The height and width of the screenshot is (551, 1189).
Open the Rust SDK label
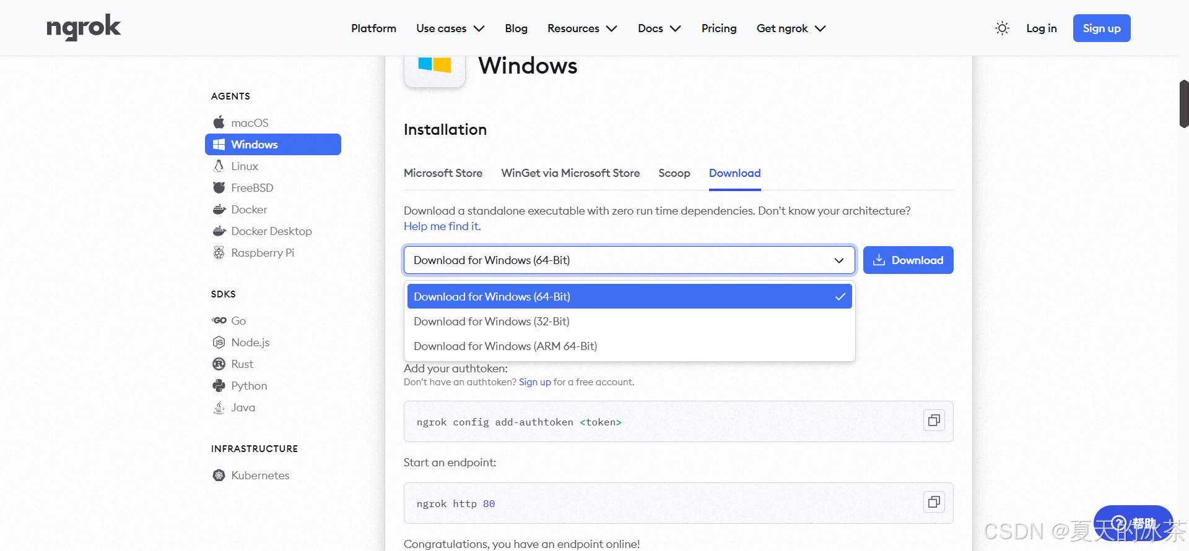point(242,364)
